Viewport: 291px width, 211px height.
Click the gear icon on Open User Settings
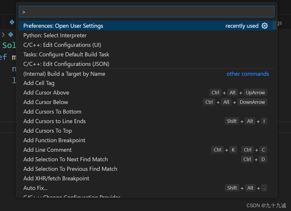[264, 26]
